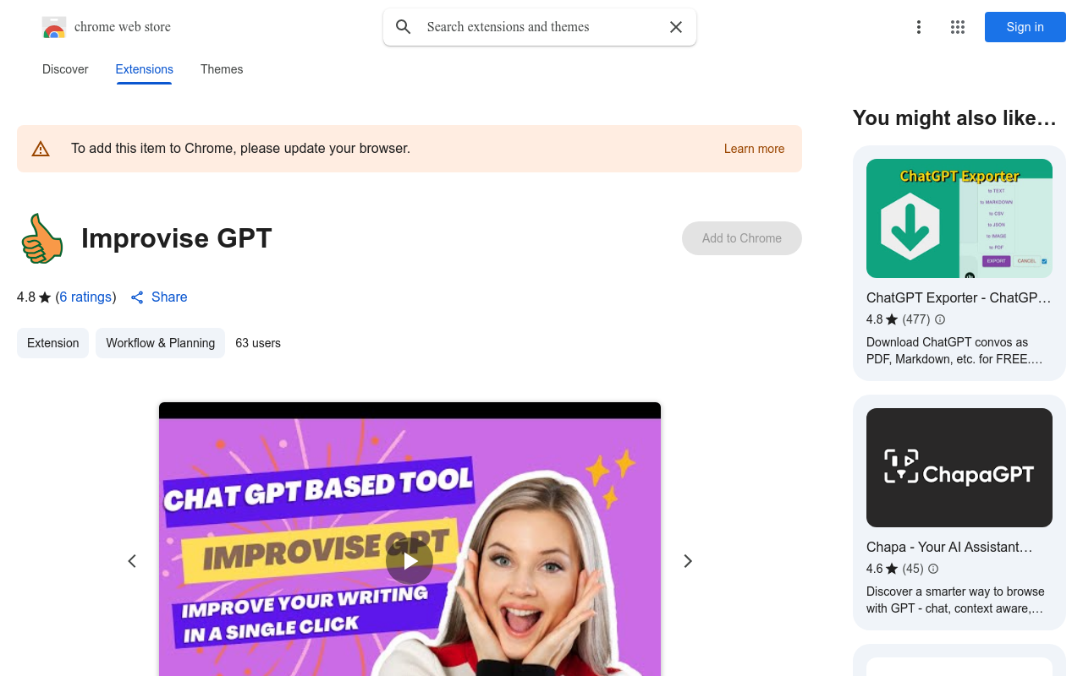Click the Improvise GPT thumbs-up icon
Screen dimensions: 1083x676
click(41, 238)
